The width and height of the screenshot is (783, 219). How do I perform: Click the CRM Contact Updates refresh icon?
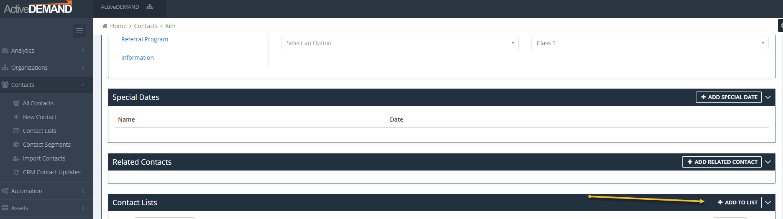pyautogui.click(x=16, y=172)
